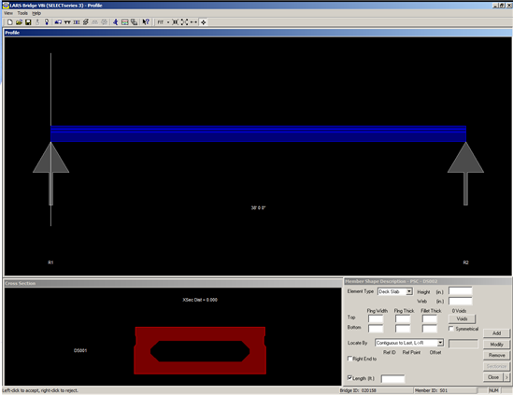This screenshot has height=395, width=513.
Task: Click the Length (ft.) input field
Action: click(x=392, y=378)
